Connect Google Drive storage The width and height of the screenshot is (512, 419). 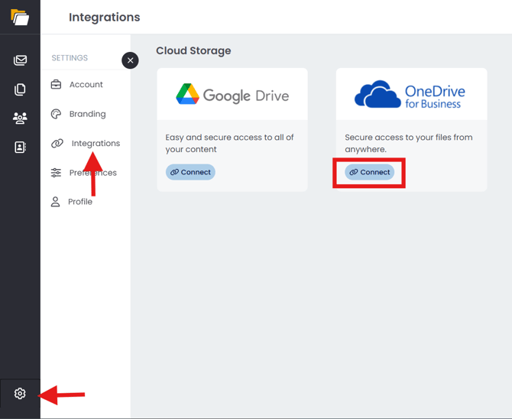click(x=190, y=172)
